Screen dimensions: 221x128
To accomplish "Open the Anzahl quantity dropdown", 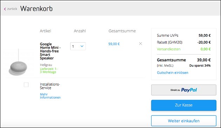I will click(78, 46).
